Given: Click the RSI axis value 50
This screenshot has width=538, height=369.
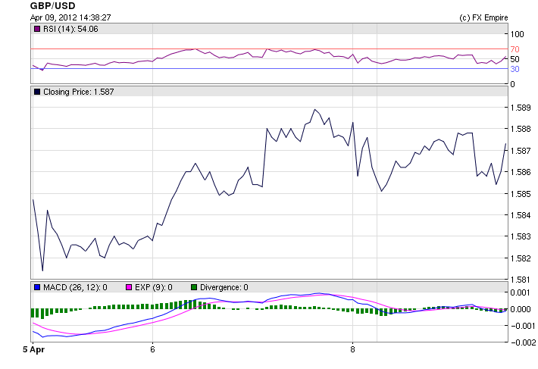Looking at the screenshot, I should click(x=515, y=59).
